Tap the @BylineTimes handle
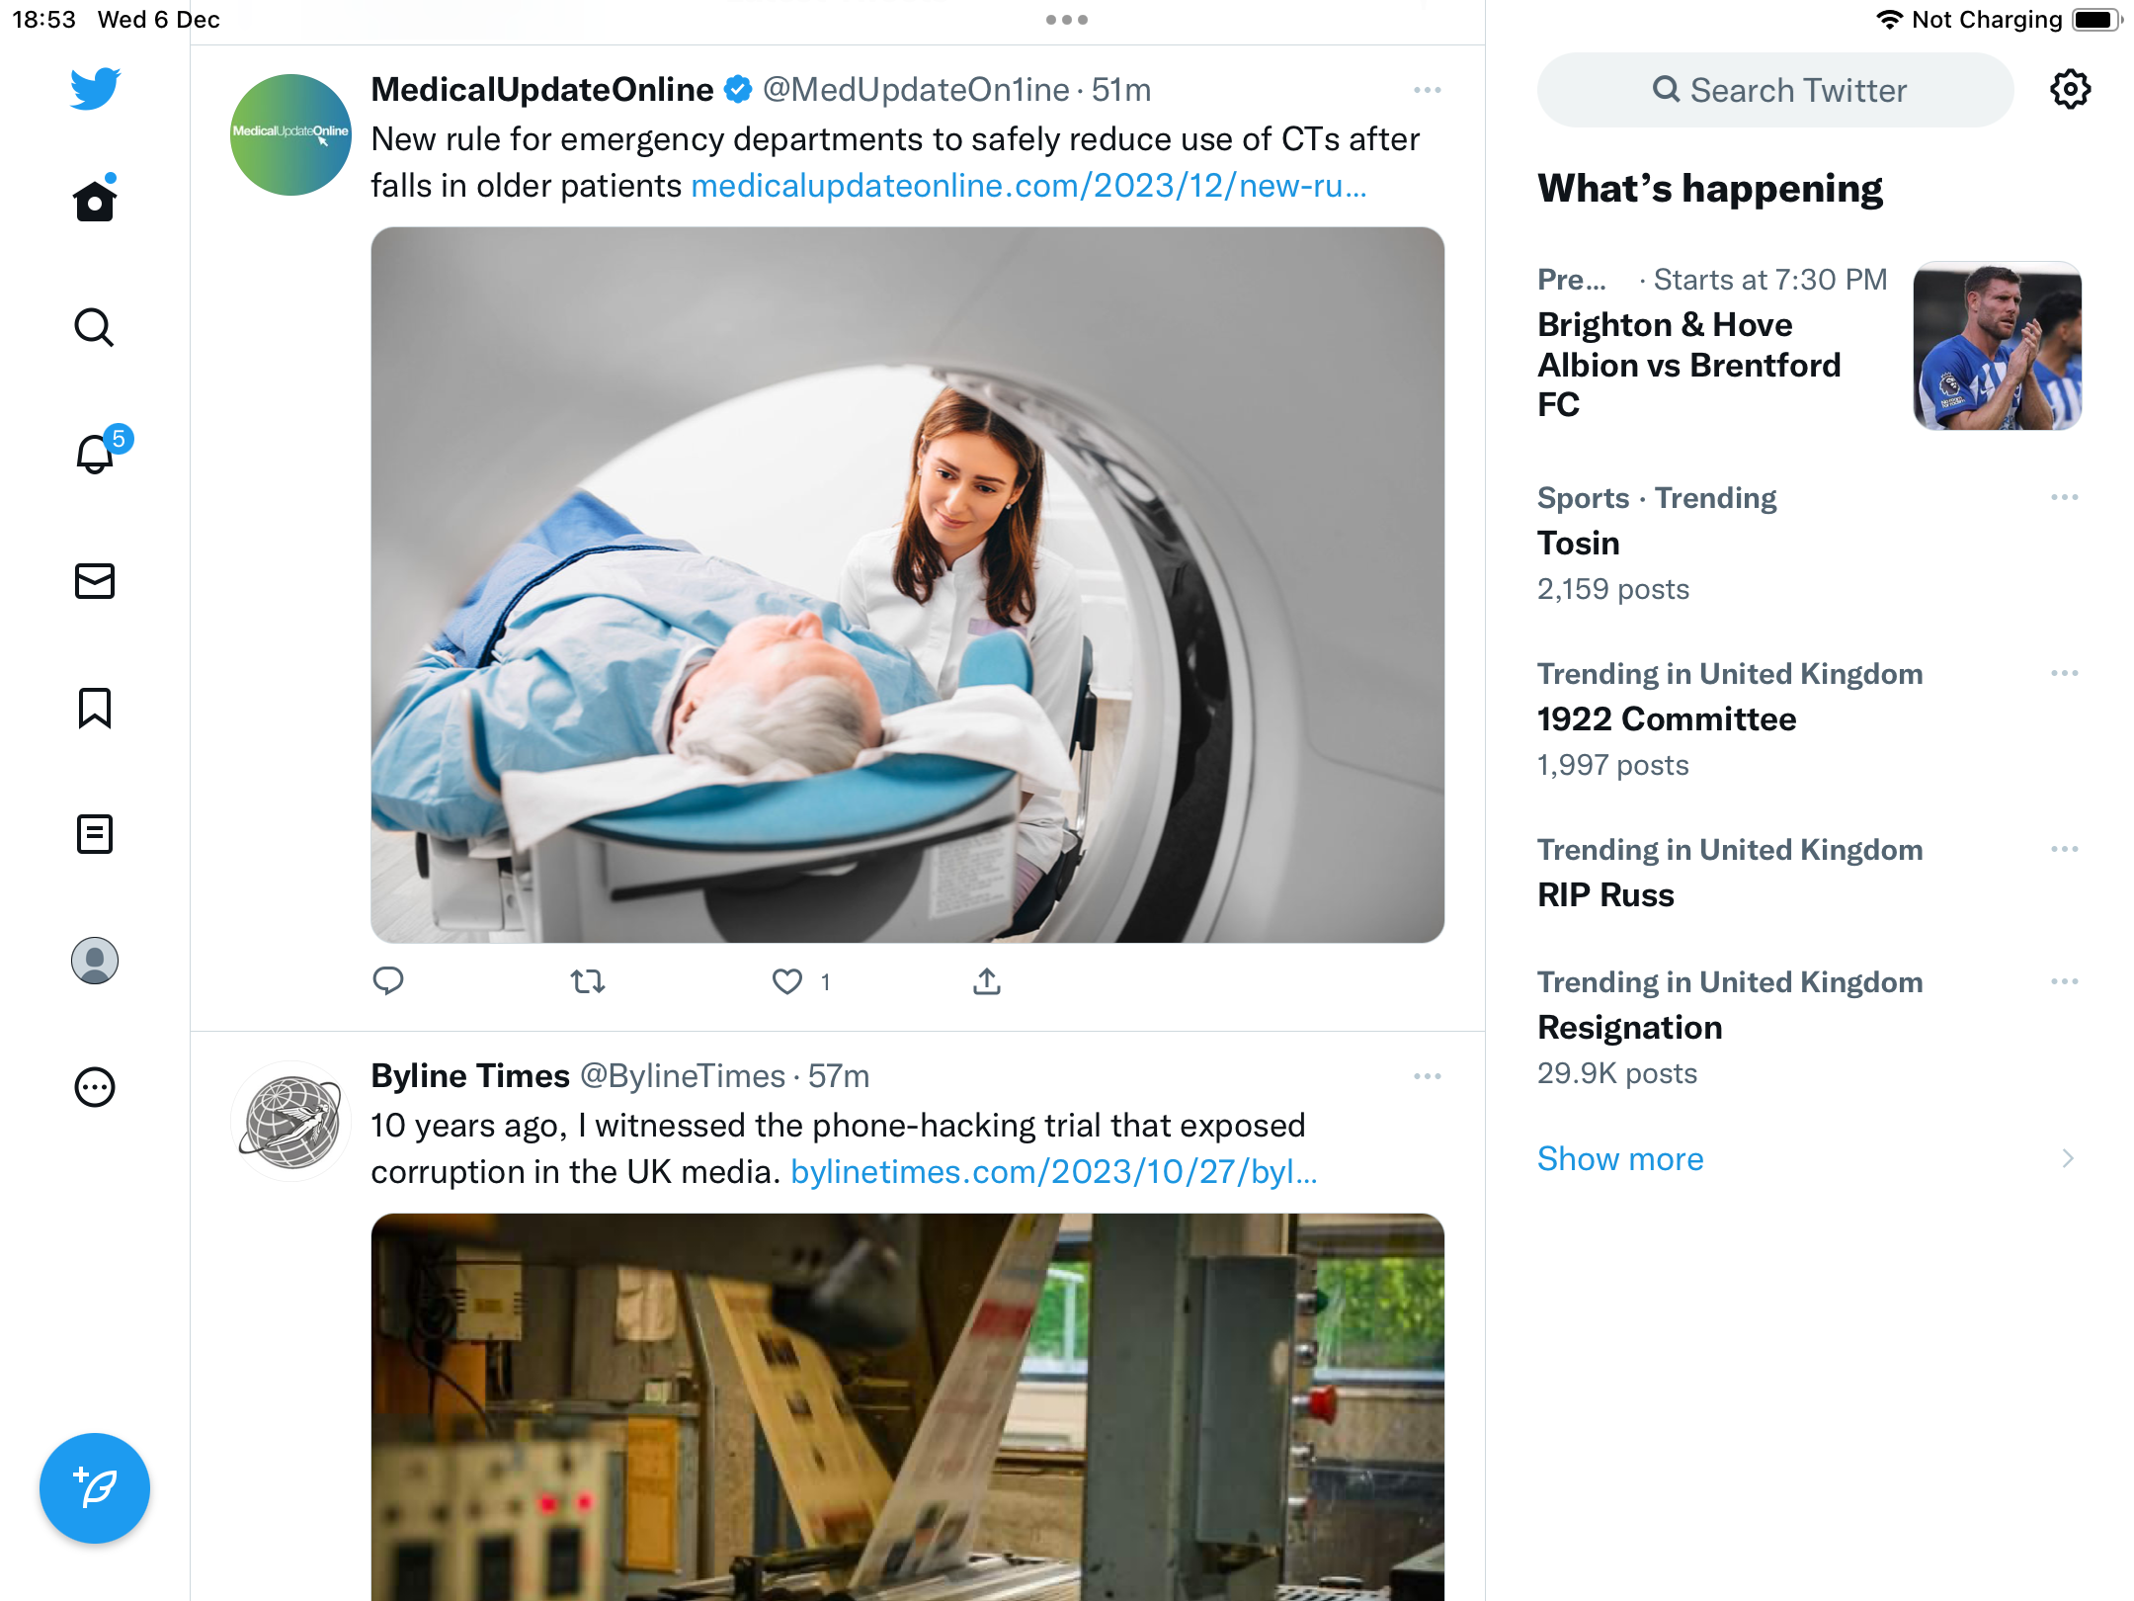Viewport: 2134px width, 1601px height. click(x=682, y=1076)
